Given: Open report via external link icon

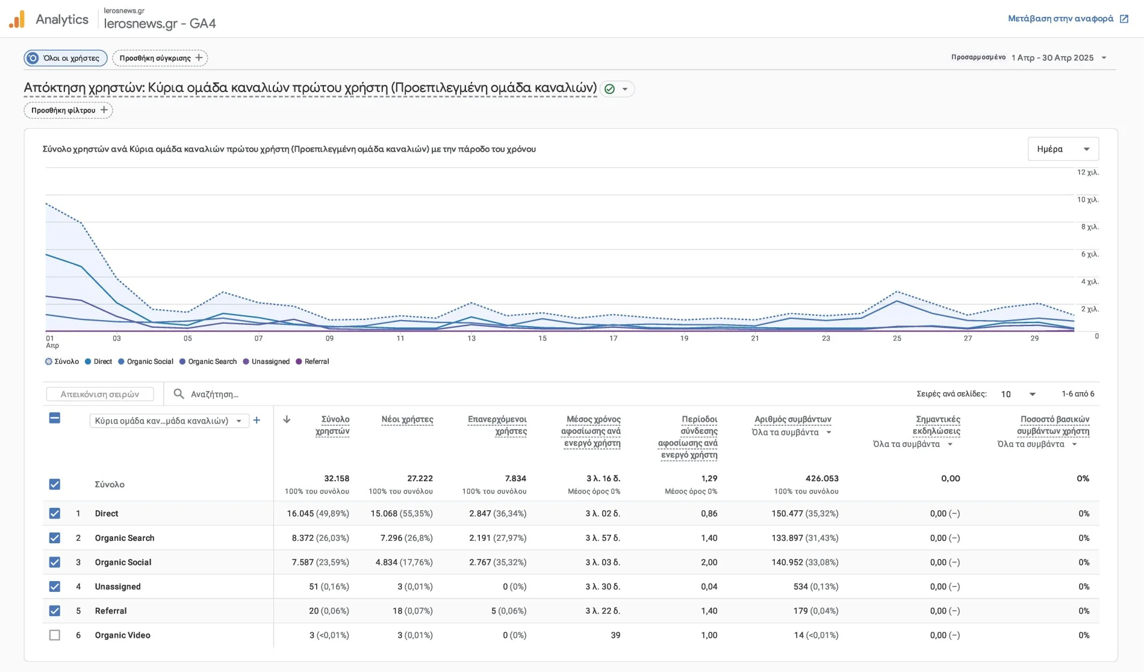Looking at the screenshot, I should [1124, 19].
